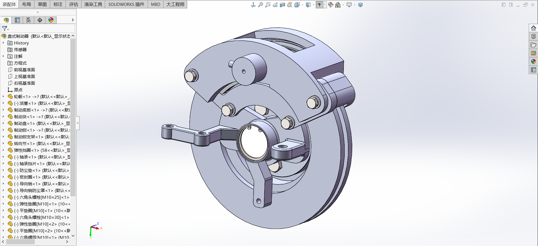Click the tree filter funnel icon
The width and height of the screenshot is (538, 246).
click(5, 29)
